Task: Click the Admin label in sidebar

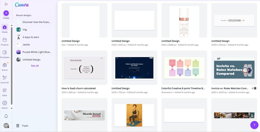Action: 5,108
